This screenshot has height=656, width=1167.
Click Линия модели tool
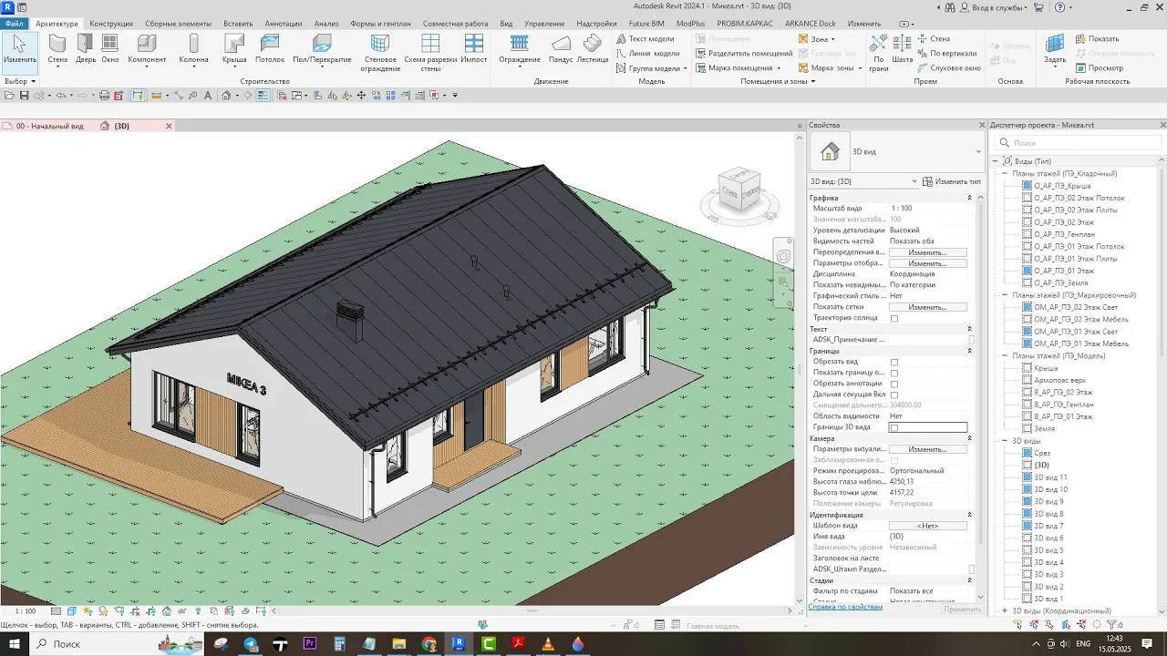[x=647, y=54]
